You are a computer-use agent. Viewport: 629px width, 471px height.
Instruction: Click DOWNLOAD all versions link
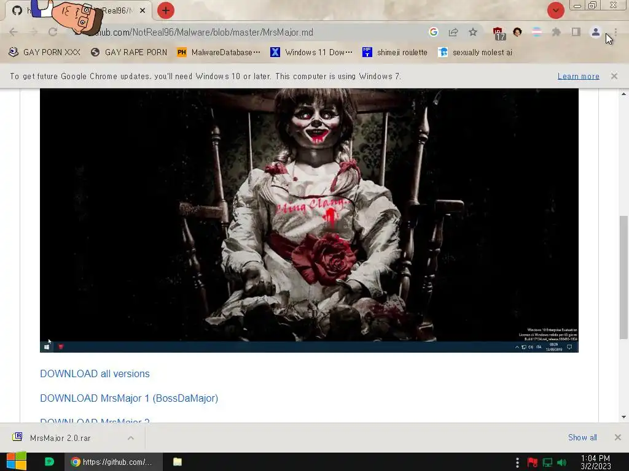point(95,373)
